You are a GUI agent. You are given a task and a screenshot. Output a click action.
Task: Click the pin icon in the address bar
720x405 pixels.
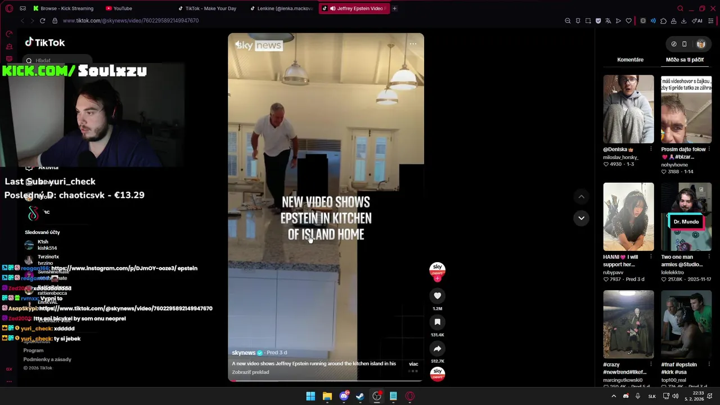point(578,21)
